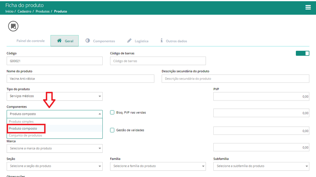Check Gestão de validades checkbox
The height and width of the screenshot is (177, 316).
pos(112,130)
